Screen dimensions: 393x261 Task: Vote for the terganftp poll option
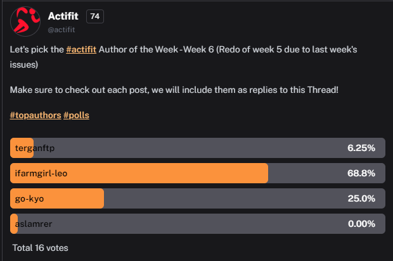tap(198, 148)
